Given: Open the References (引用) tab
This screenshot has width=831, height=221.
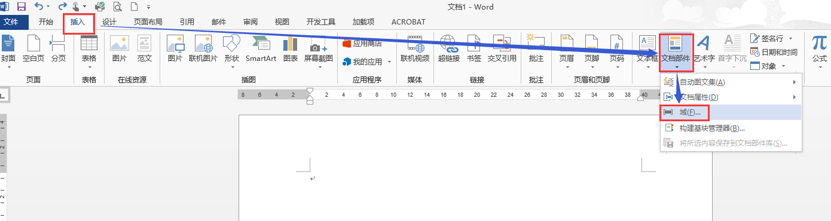Looking at the screenshot, I should click(x=187, y=22).
